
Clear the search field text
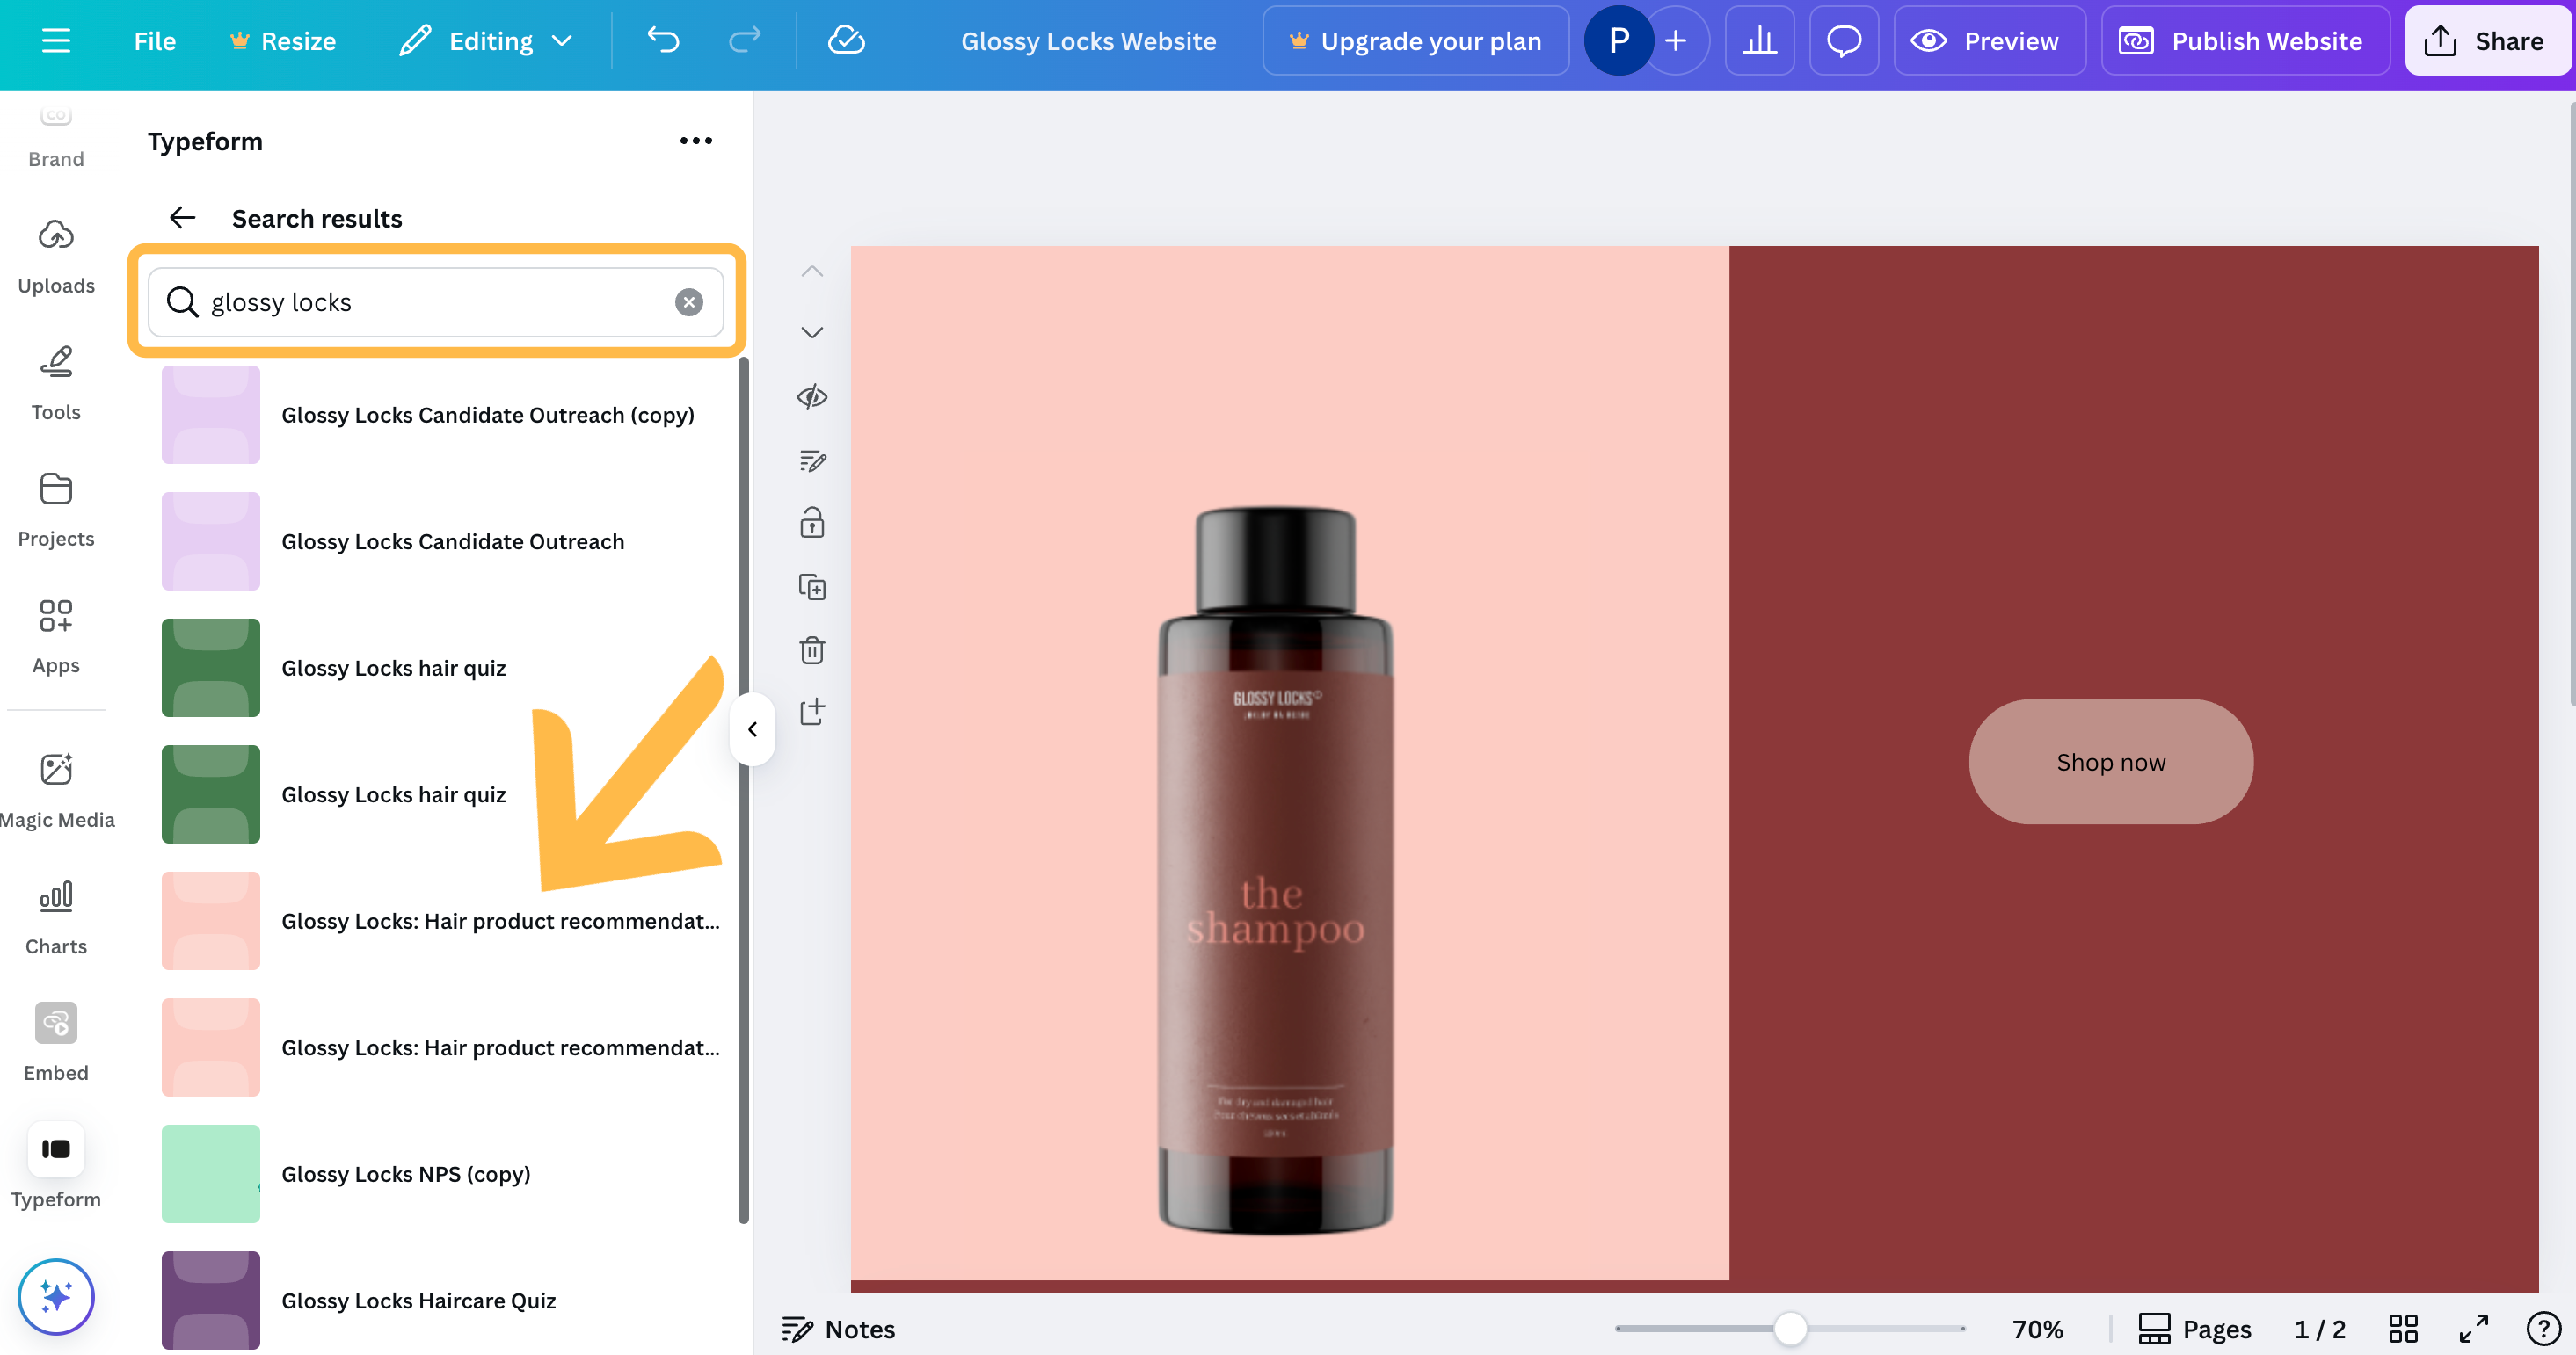689,301
